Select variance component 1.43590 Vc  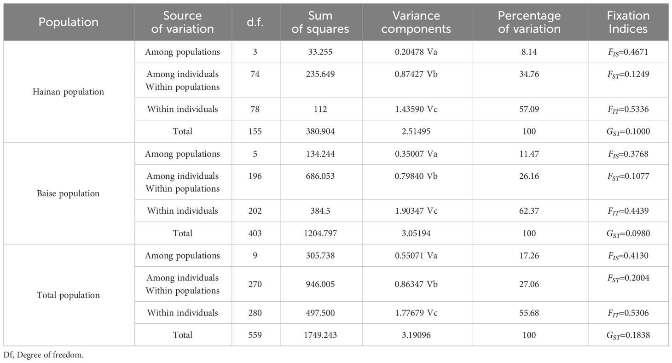coord(417,109)
